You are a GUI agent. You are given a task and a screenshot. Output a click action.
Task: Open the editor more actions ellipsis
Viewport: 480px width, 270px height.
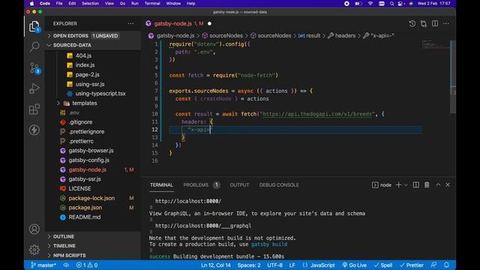446,23
